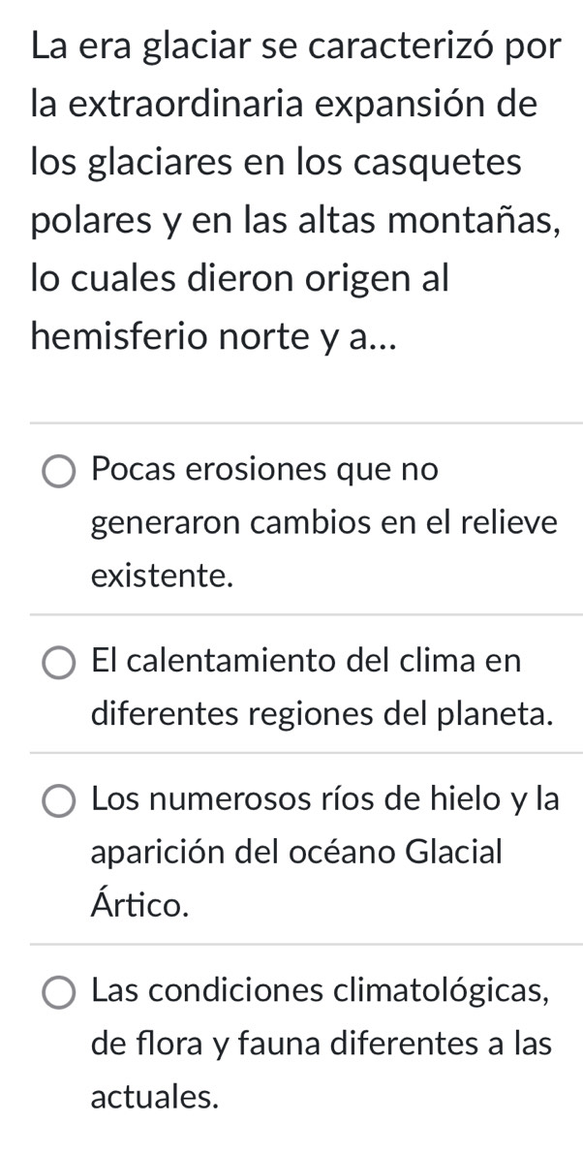Click the answer text 'Pocas erosiones que no'

click(264, 470)
